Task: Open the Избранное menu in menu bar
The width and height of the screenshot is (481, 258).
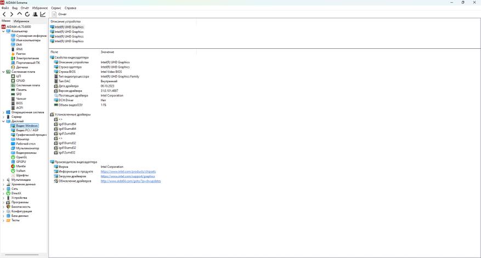Action: (40, 8)
